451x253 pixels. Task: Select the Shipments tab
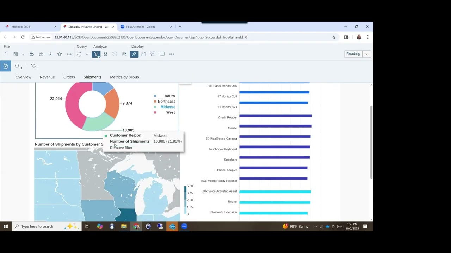(92, 77)
